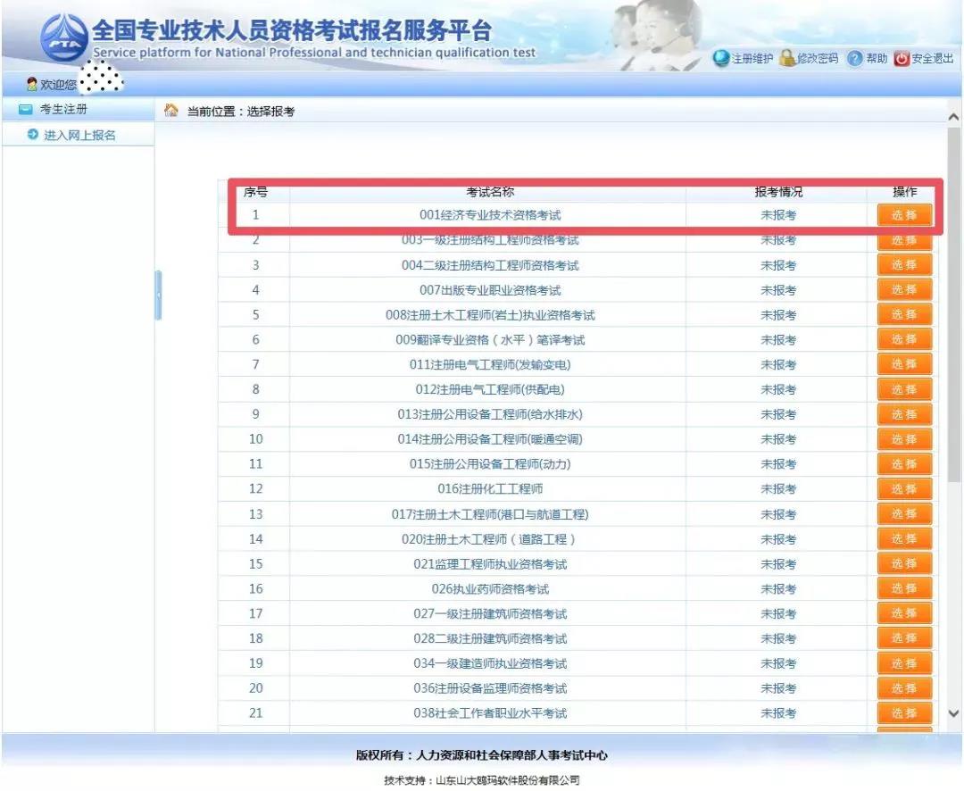The image size is (964, 791).
Task: Click 选择 for 027一级注册建筑师资格考试
Action: pyautogui.click(x=904, y=614)
